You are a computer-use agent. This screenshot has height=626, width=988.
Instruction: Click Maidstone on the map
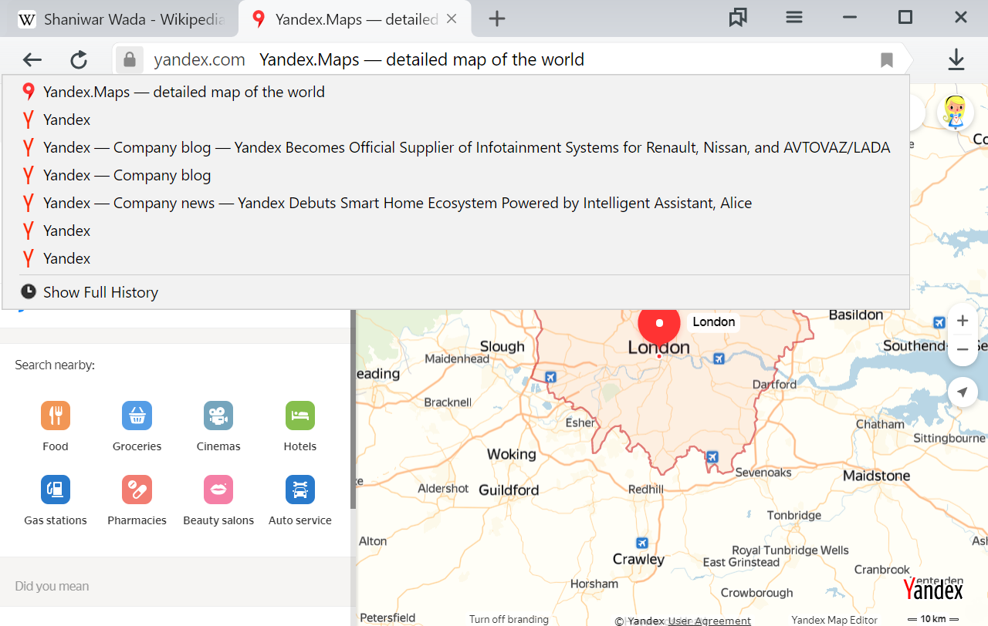(x=876, y=476)
